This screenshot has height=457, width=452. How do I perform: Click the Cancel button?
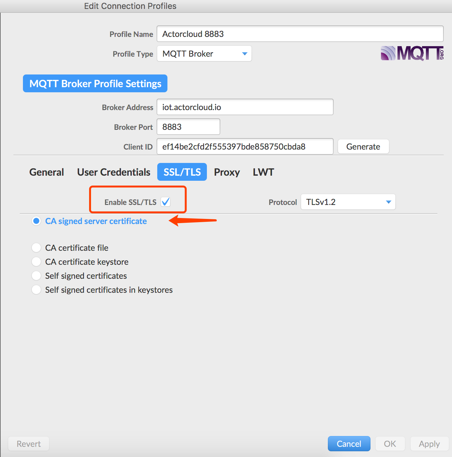click(x=349, y=444)
